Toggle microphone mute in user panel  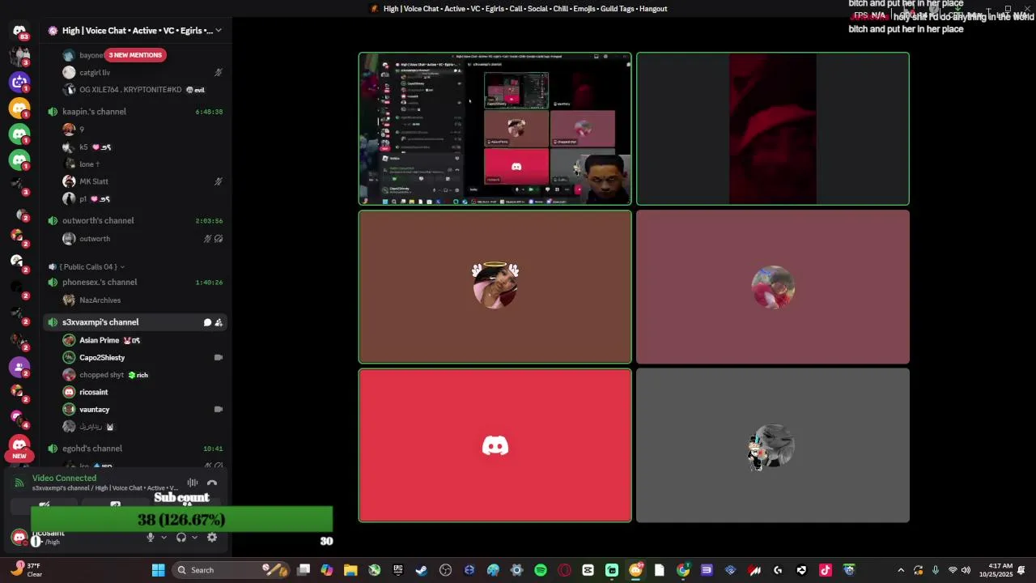click(150, 537)
